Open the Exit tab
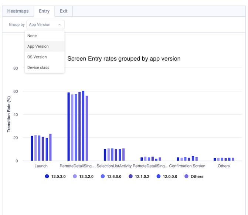 tap(64, 11)
